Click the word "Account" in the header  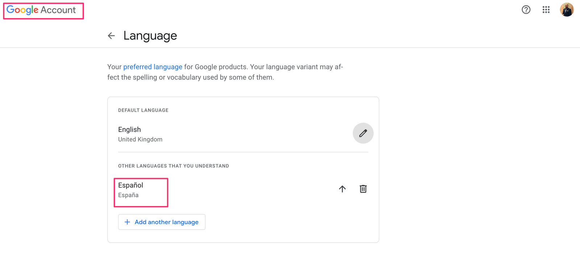click(58, 10)
